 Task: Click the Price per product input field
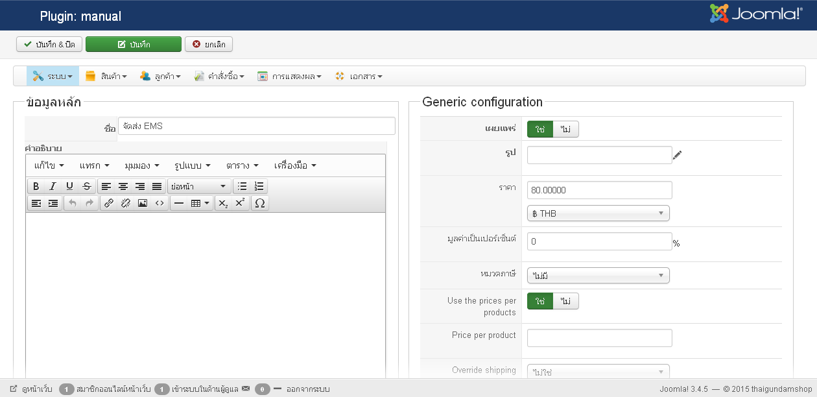coord(599,338)
